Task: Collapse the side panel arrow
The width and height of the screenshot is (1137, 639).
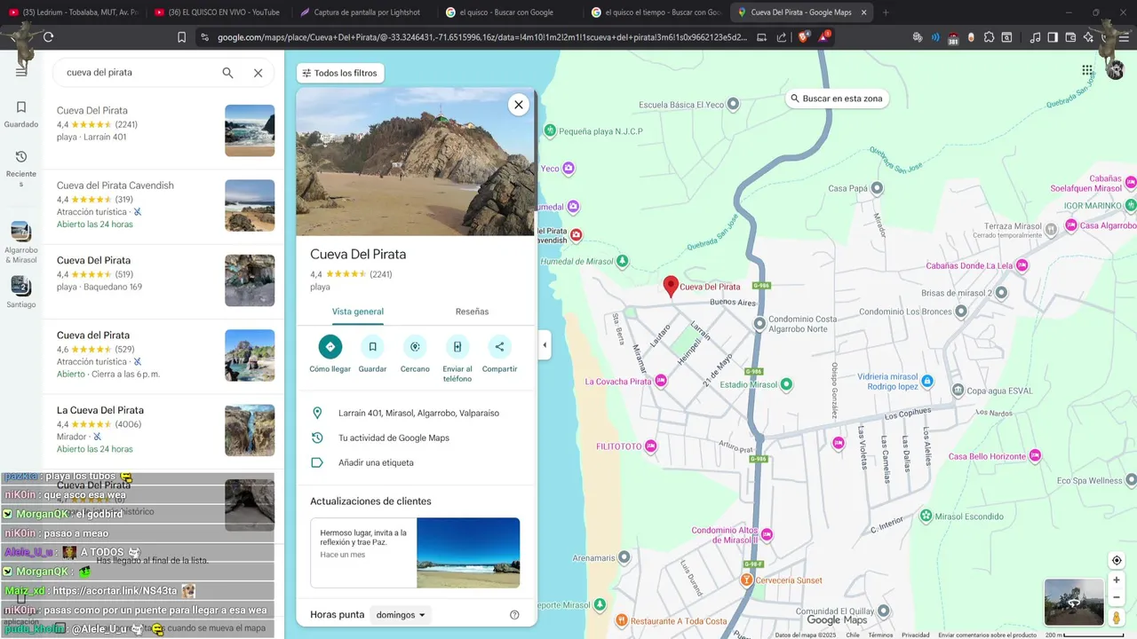Action: coord(545,345)
